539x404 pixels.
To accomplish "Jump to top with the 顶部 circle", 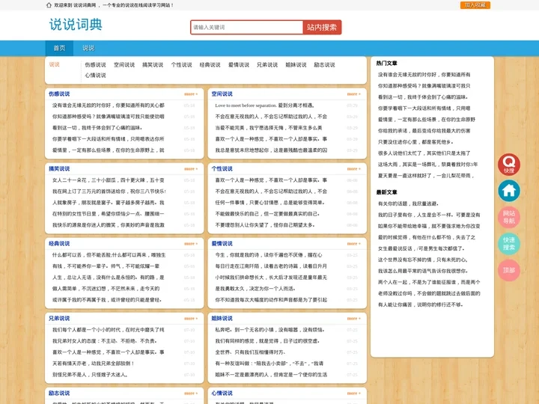I will pos(509,270).
